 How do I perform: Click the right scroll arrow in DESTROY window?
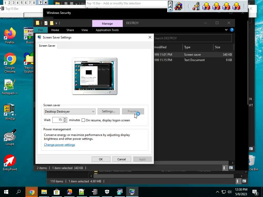click(232, 163)
